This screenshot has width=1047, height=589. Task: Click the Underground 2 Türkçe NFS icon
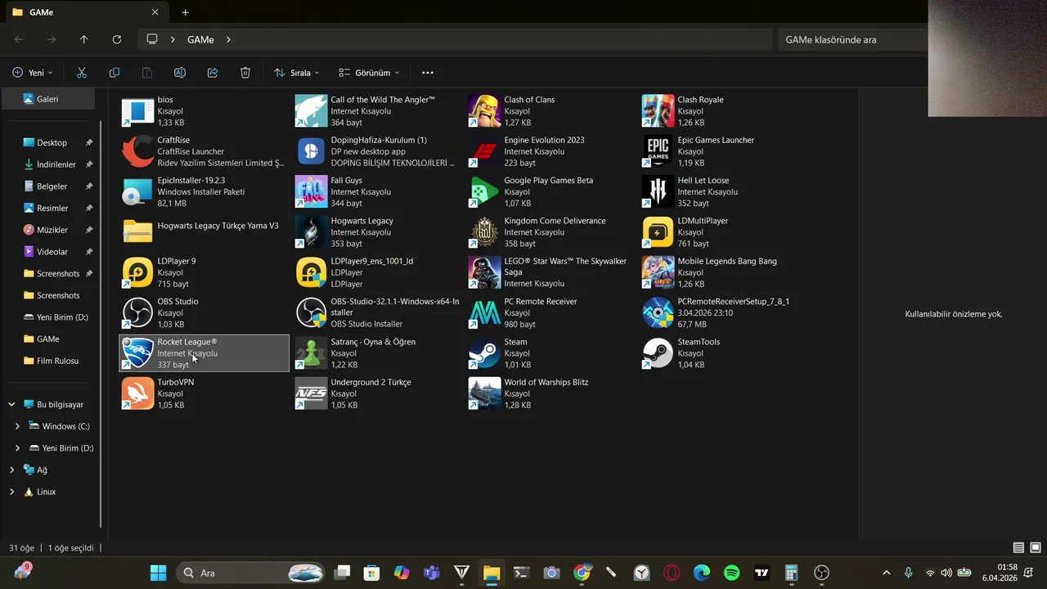pyautogui.click(x=311, y=393)
